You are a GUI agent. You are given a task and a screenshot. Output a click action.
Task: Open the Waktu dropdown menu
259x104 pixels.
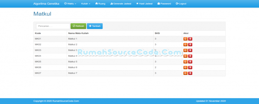pos(70,4)
